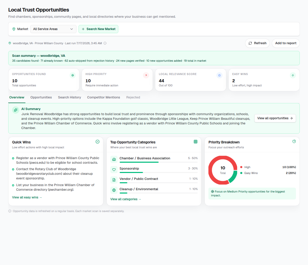Open the All Service Areas market dropdown

click(x=53, y=29)
